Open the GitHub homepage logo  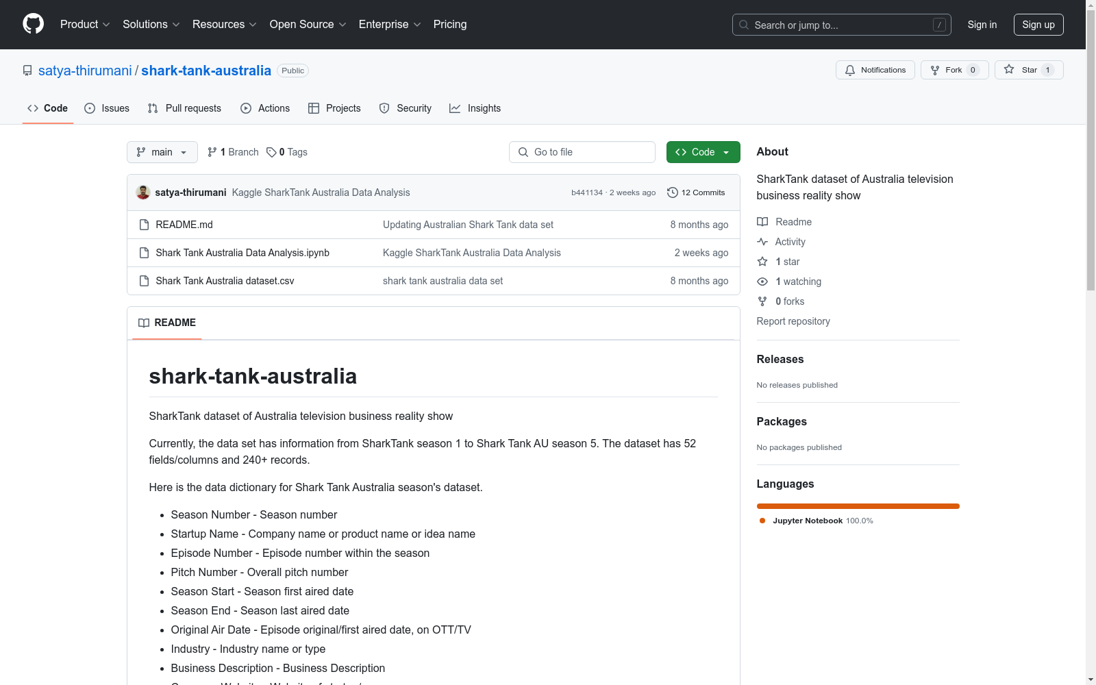pyautogui.click(x=33, y=24)
